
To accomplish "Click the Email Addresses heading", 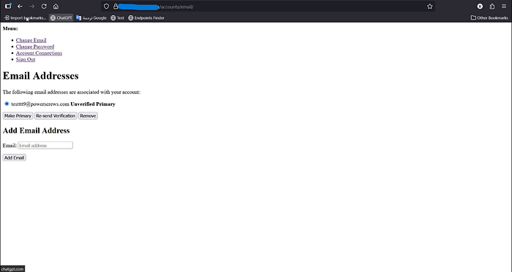I will point(40,76).
